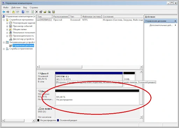Image resolution: width=179 pixels, height=128 pixels.
Task: Open Дополнительные действия submenu arrow
Action: [176, 25]
